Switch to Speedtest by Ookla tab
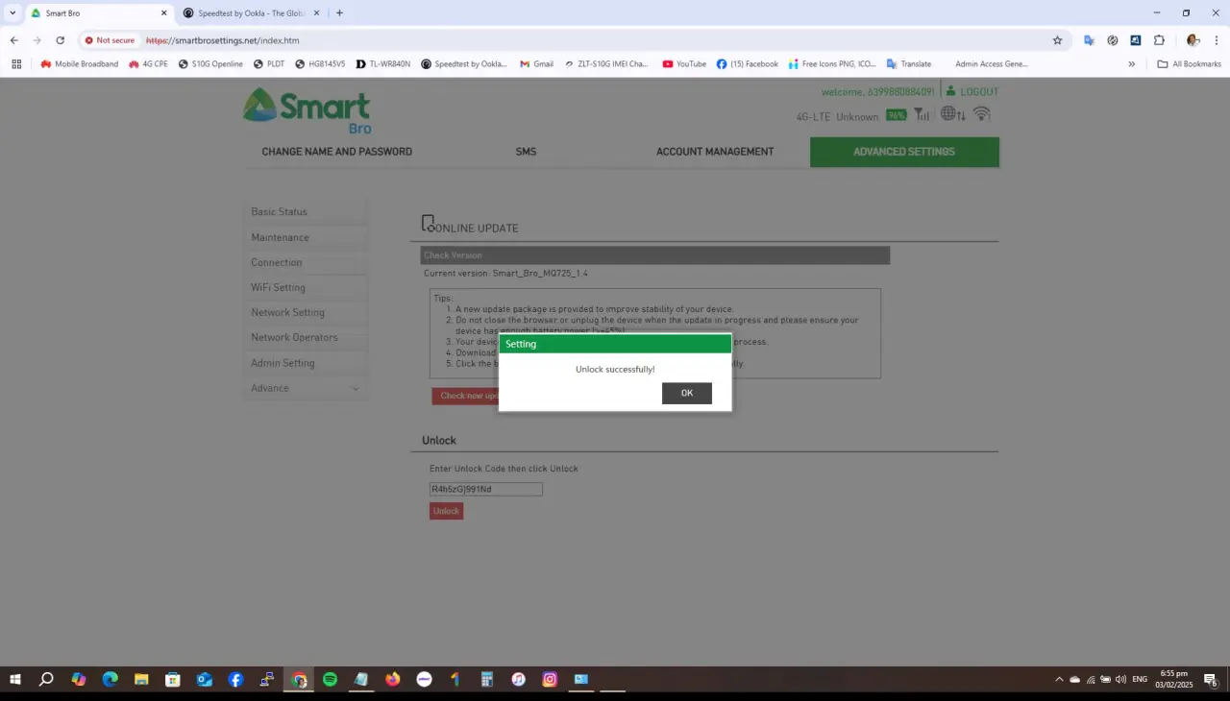Screen dimensions: 1230x701 252,13
